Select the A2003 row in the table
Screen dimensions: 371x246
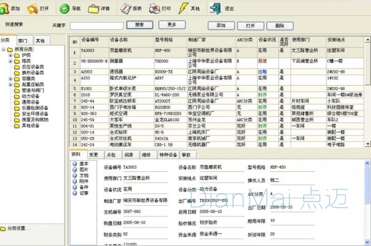pyautogui.click(x=216, y=72)
